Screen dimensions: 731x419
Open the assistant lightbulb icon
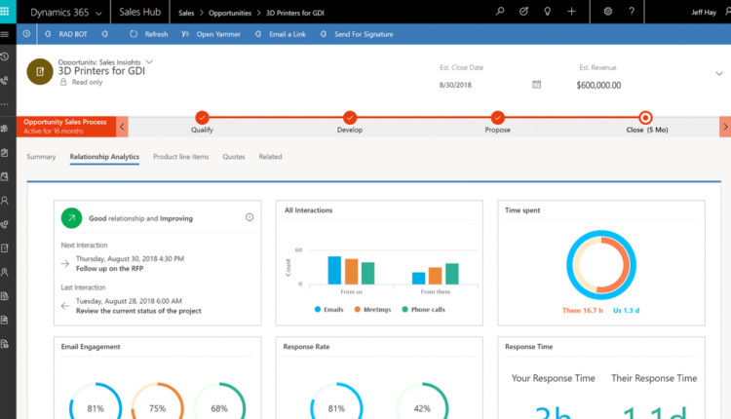point(547,12)
